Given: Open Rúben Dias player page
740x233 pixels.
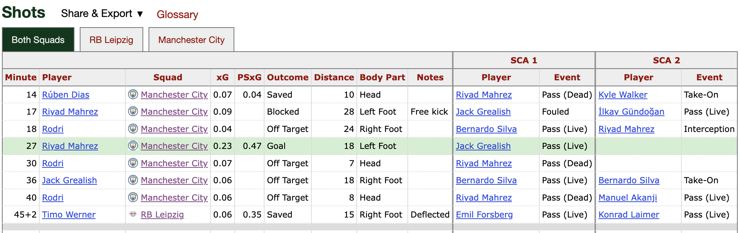Looking at the screenshot, I should 66,95.
